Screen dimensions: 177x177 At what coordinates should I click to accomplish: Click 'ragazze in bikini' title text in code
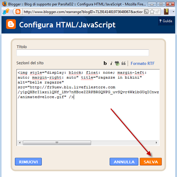(x=119, y=77)
